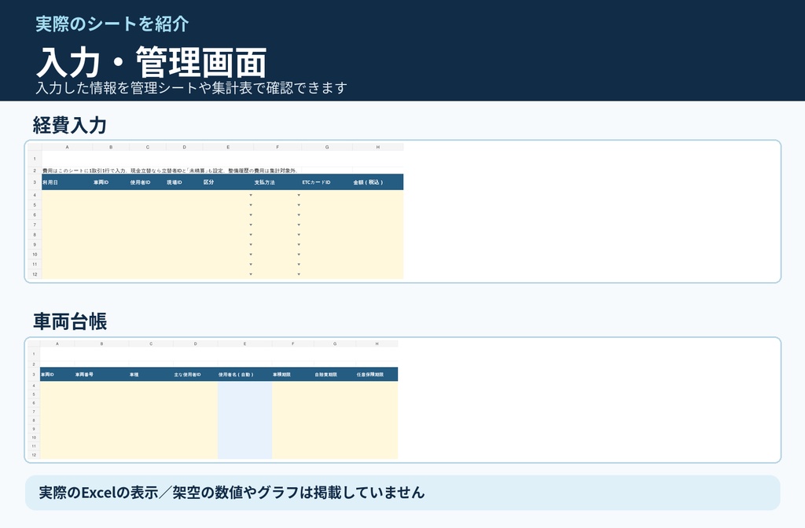Click the 使用者ID header in 経費入力 sheet
805x528 pixels.
[148, 182]
